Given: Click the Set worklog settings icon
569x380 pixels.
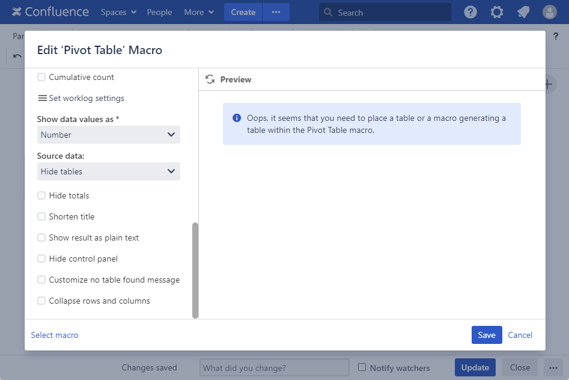Looking at the screenshot, I should click(42, 98).
